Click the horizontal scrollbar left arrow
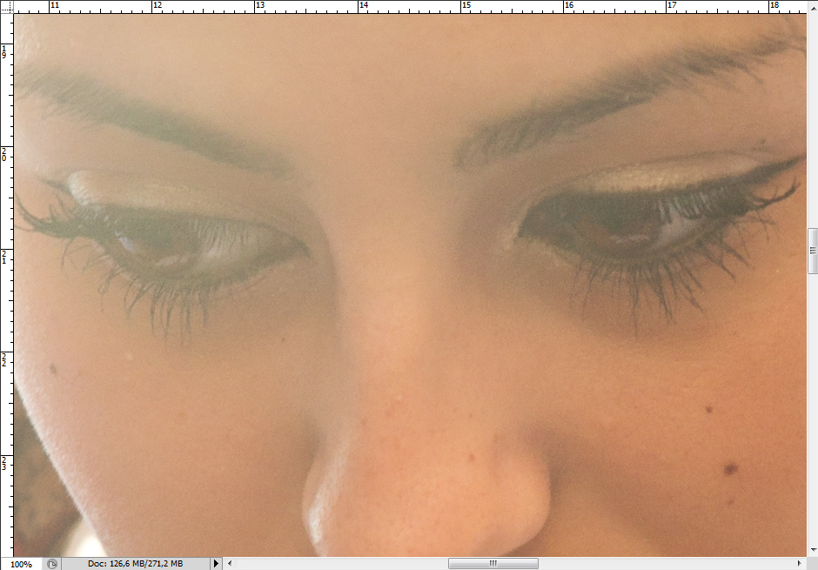Viewport: 818px width, 570px height. (x=230, y=564)
